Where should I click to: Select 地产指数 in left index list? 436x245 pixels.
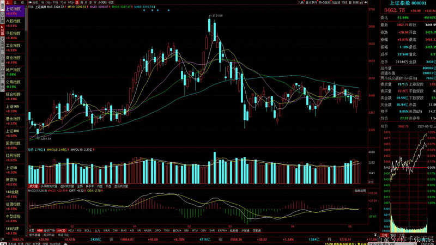[x=13, y=70]
